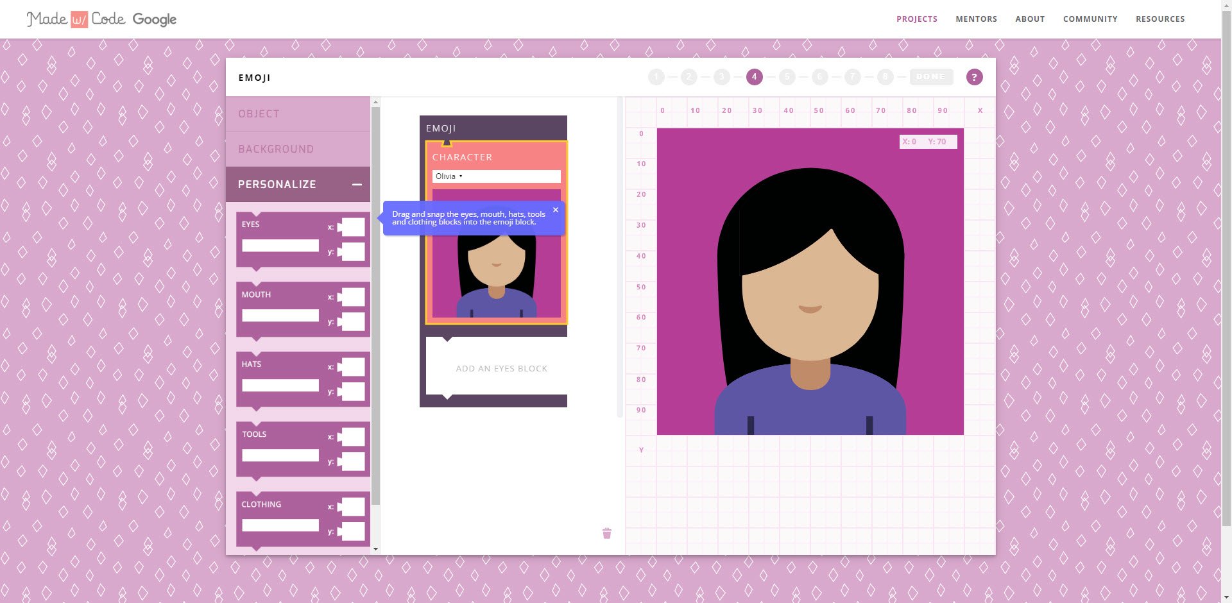Jump to step 1 circle
The image size is (1232, 603).
(x=656, y=77)
